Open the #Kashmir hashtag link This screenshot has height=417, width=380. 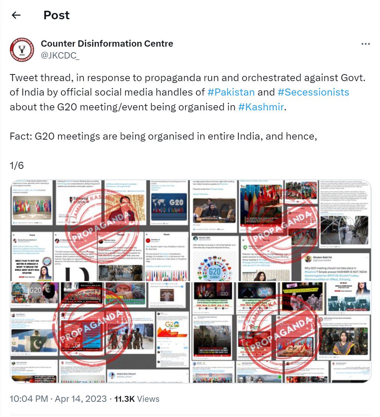(261, 107)
